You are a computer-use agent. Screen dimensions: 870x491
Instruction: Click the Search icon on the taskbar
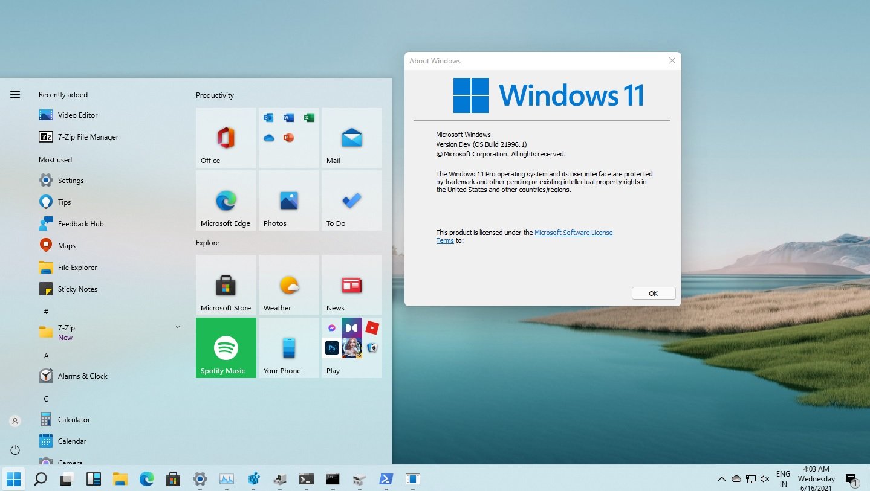pyautogui.click(x=40, y=479)
